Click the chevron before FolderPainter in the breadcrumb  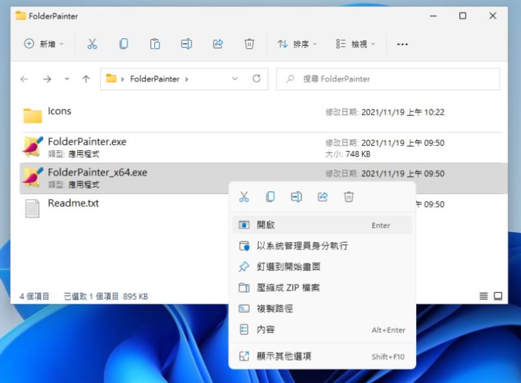122,79
